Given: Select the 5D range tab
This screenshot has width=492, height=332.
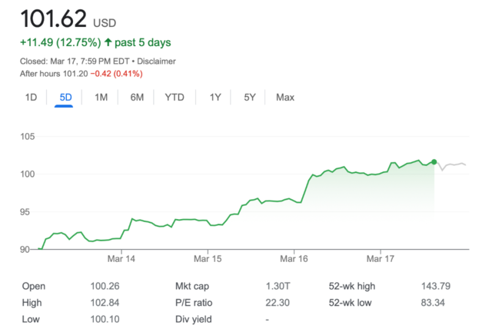Looking at the screenshot, I should point(65,98).
